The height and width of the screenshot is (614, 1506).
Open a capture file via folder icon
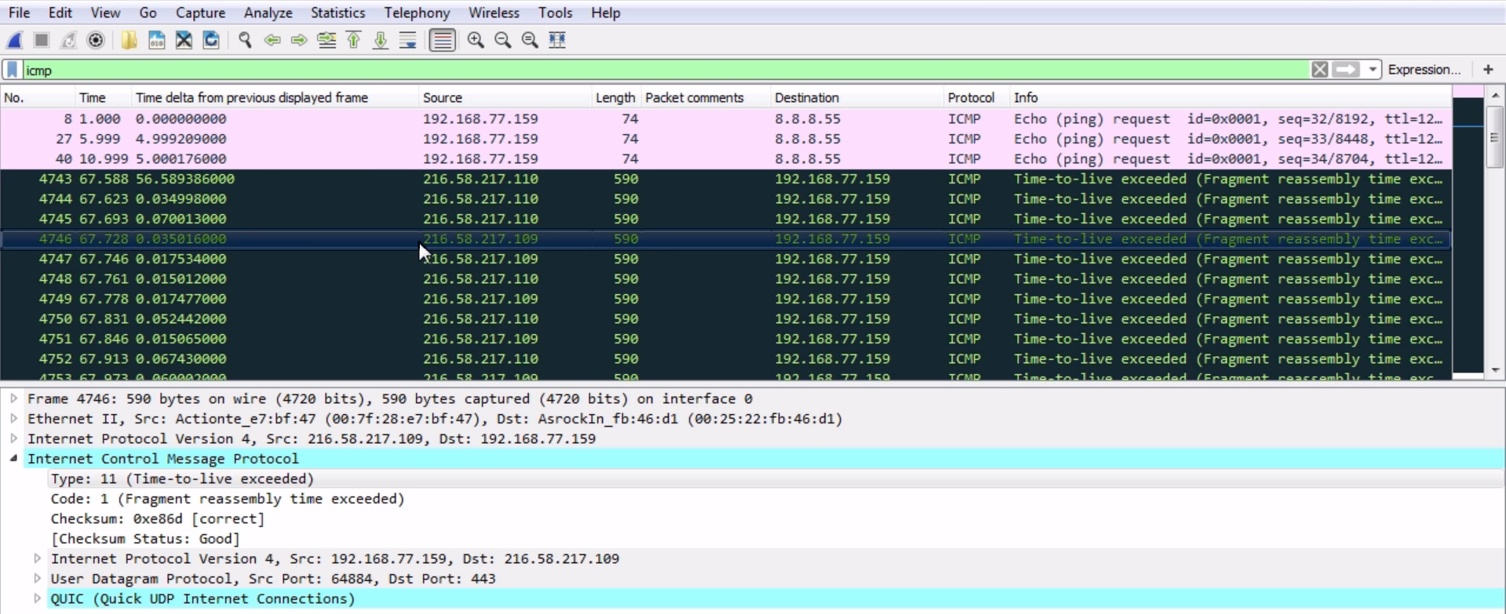point(129,40)
